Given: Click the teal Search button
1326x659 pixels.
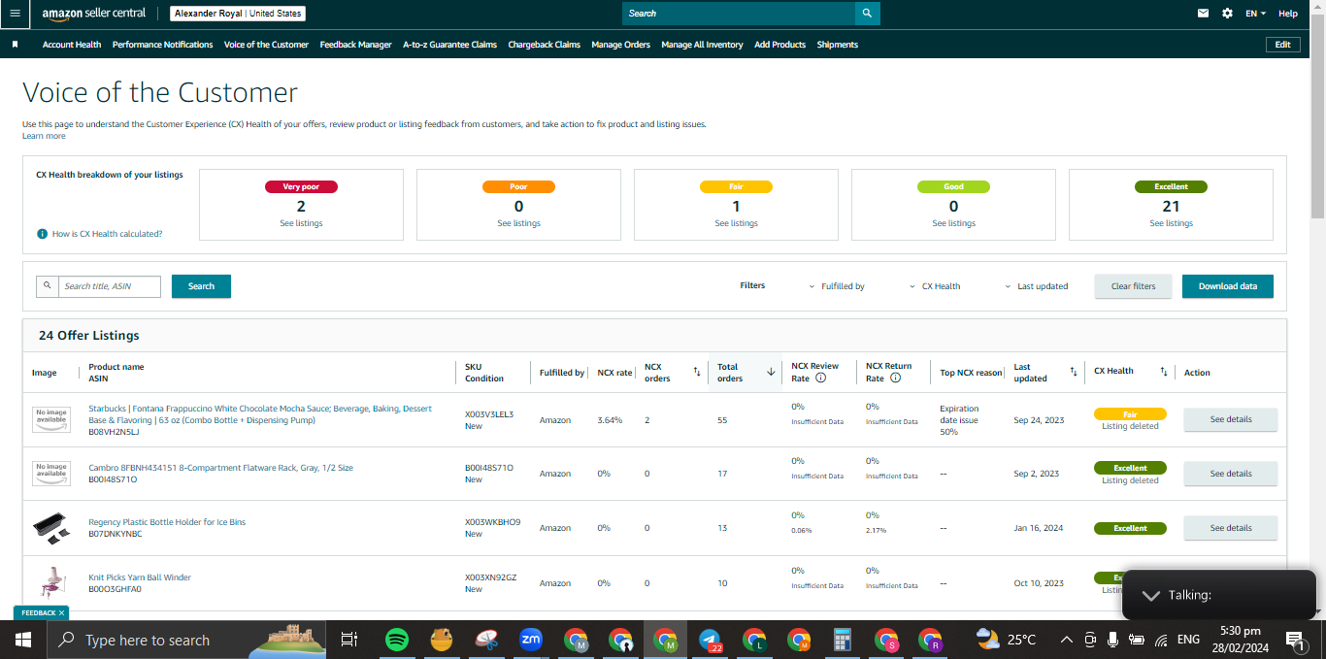Looking at the screenshot, I should (x=201, y=286).
